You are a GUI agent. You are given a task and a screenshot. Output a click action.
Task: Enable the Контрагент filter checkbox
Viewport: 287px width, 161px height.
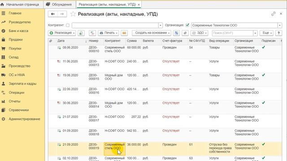68,25
